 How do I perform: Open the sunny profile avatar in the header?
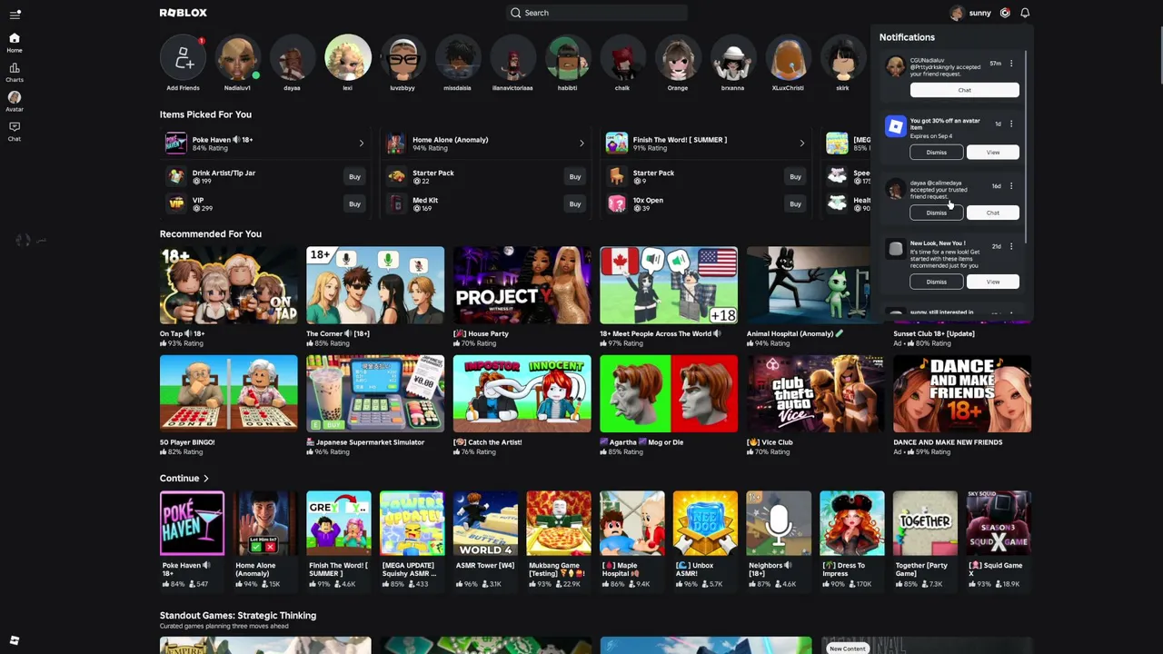957,13
